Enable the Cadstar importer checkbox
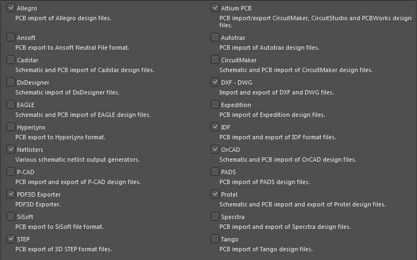The height and width of the screenshot is (260, 417). click(10, 60)
